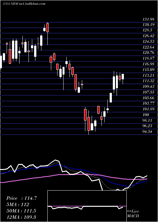This screenshot has height=222, width=158.
Task: Click the 96.23 price axis label
Action: [x=148, y=126]
